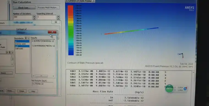Image resolution: width=209 pixels, height=106 pixels.
Task: Click 'Feb 04, 2020' date text
Action: (186, 64)
